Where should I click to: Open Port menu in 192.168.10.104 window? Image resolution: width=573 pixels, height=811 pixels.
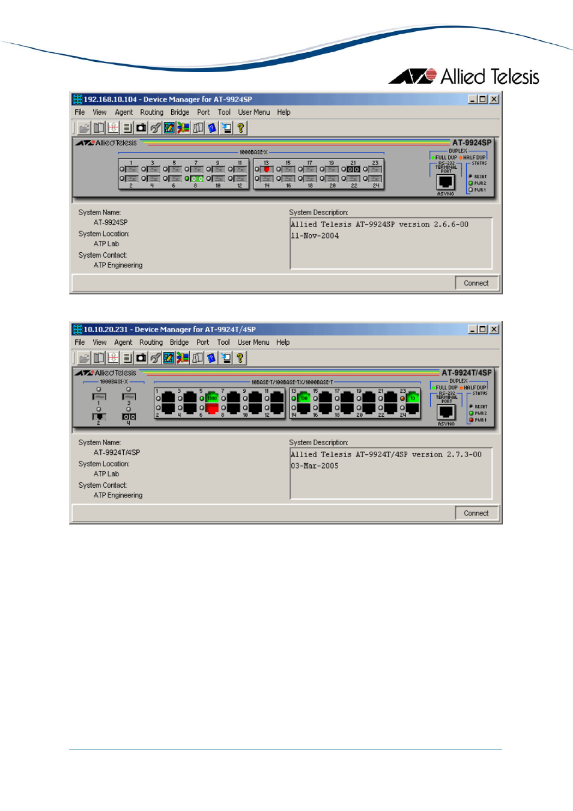(204, 112)
